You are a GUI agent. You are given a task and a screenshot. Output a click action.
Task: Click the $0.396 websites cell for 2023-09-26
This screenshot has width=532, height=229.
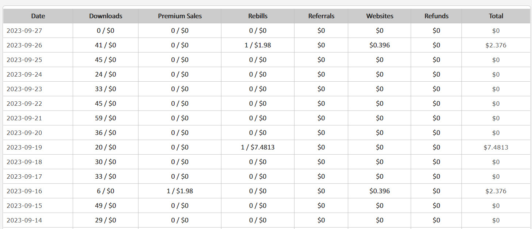(380, 45)
